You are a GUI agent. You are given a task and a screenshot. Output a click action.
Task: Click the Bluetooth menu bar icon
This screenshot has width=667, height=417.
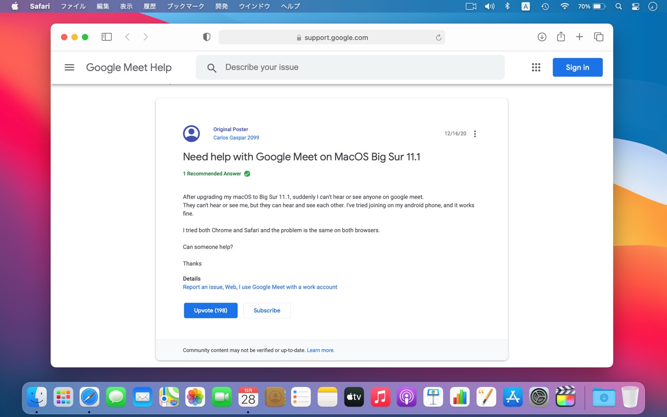(x=508, y=6)
